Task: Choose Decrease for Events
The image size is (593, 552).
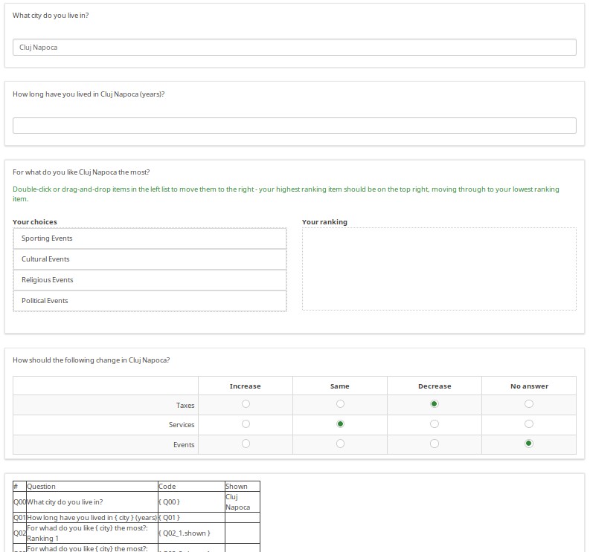Action: click(x=435, y=444)
